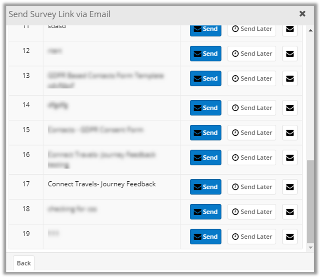Screen dimensions: 321x278
Task: Click the envelope icon for row 18
Action: [290, 212]
